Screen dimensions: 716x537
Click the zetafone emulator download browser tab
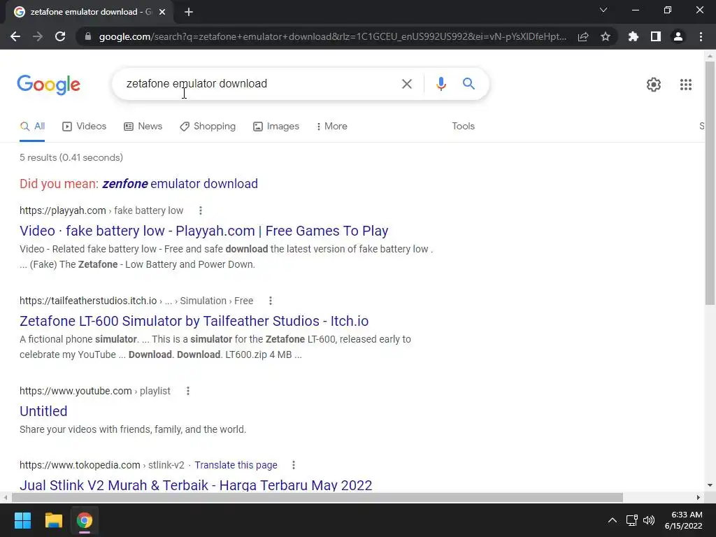pos(89,12)
